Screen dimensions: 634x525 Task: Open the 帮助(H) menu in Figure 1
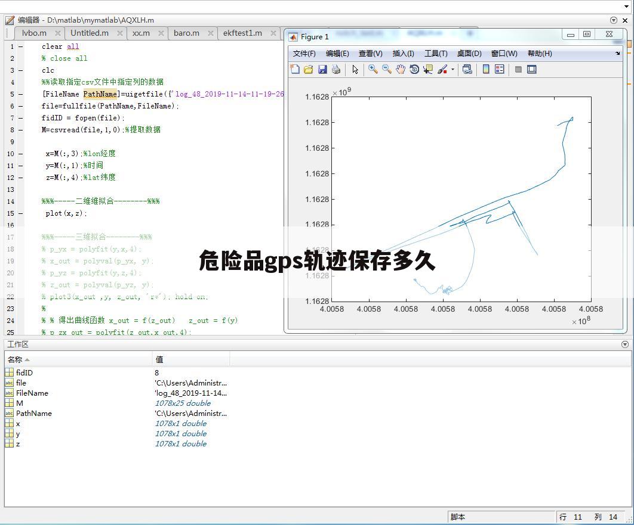tap(540, 54)
